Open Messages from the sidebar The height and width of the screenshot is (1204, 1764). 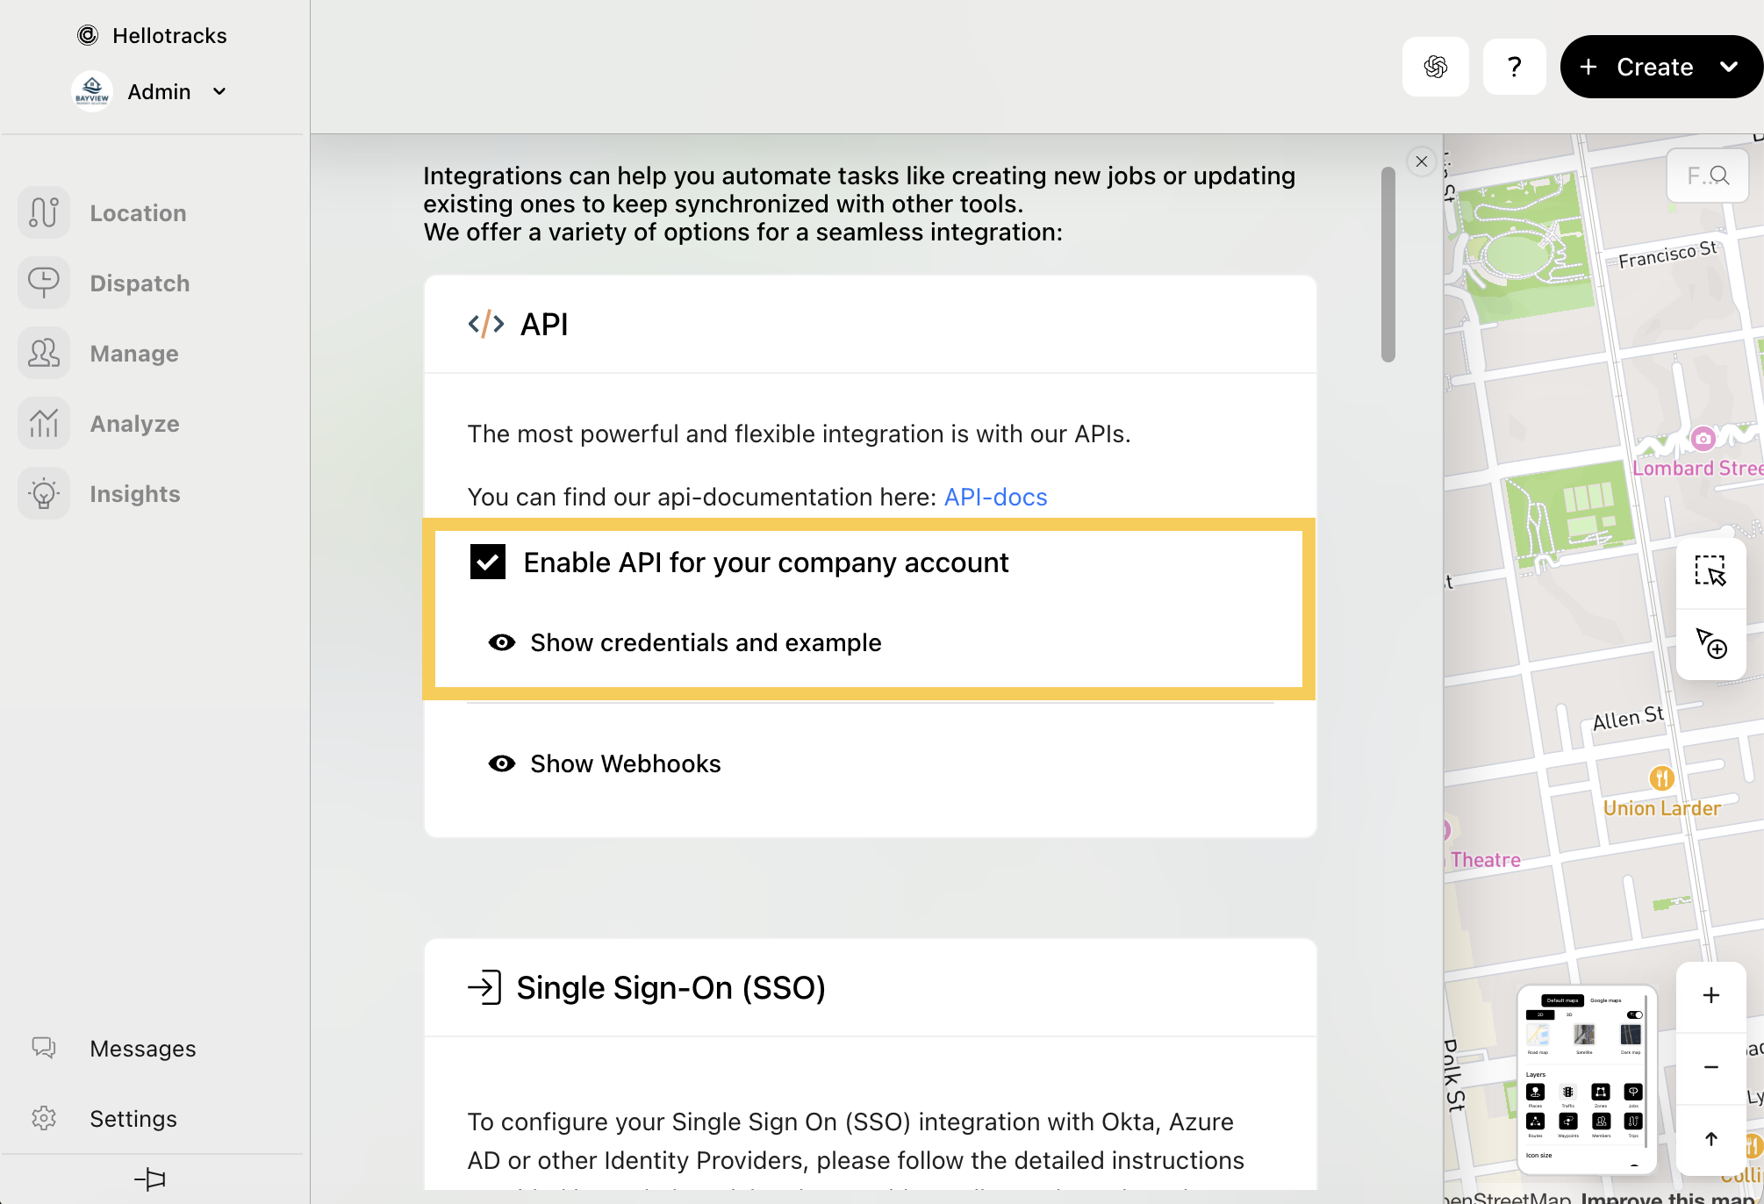(142, 1049)
